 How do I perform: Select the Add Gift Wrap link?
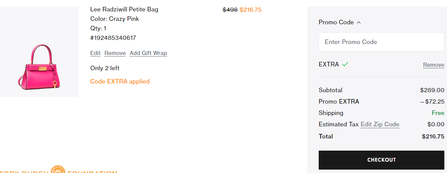click(x=148, y=53)
